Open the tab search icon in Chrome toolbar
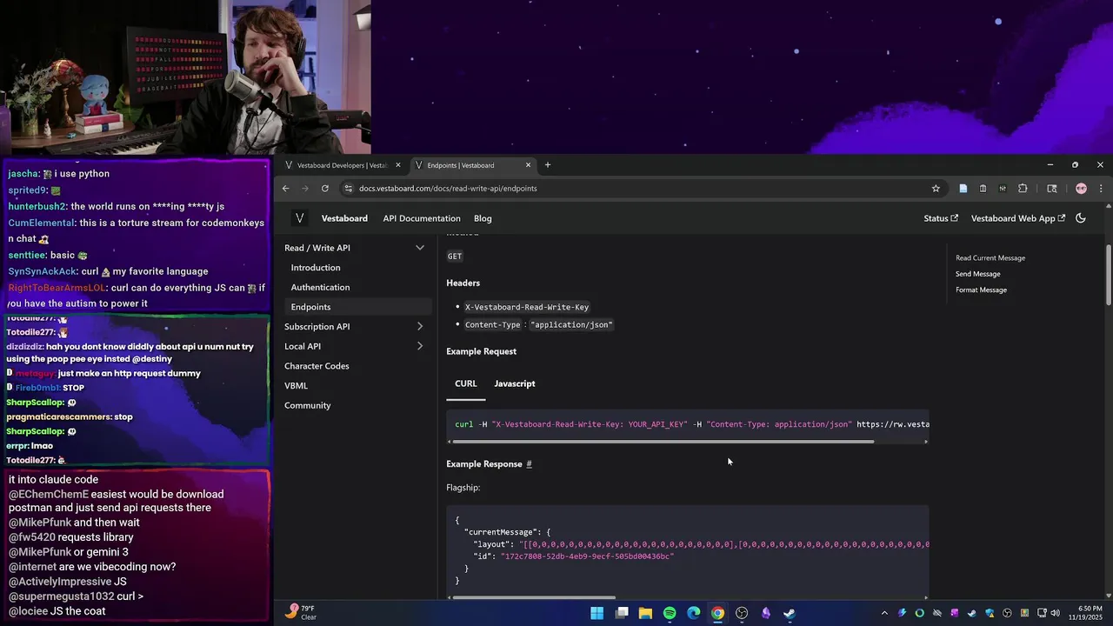Screen dimensions: 1113x626 click(1051, 189)
